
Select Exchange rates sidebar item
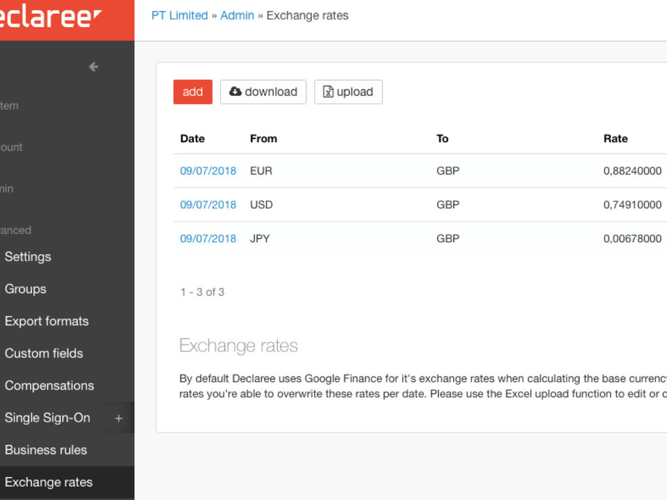(x=49, y=482)
